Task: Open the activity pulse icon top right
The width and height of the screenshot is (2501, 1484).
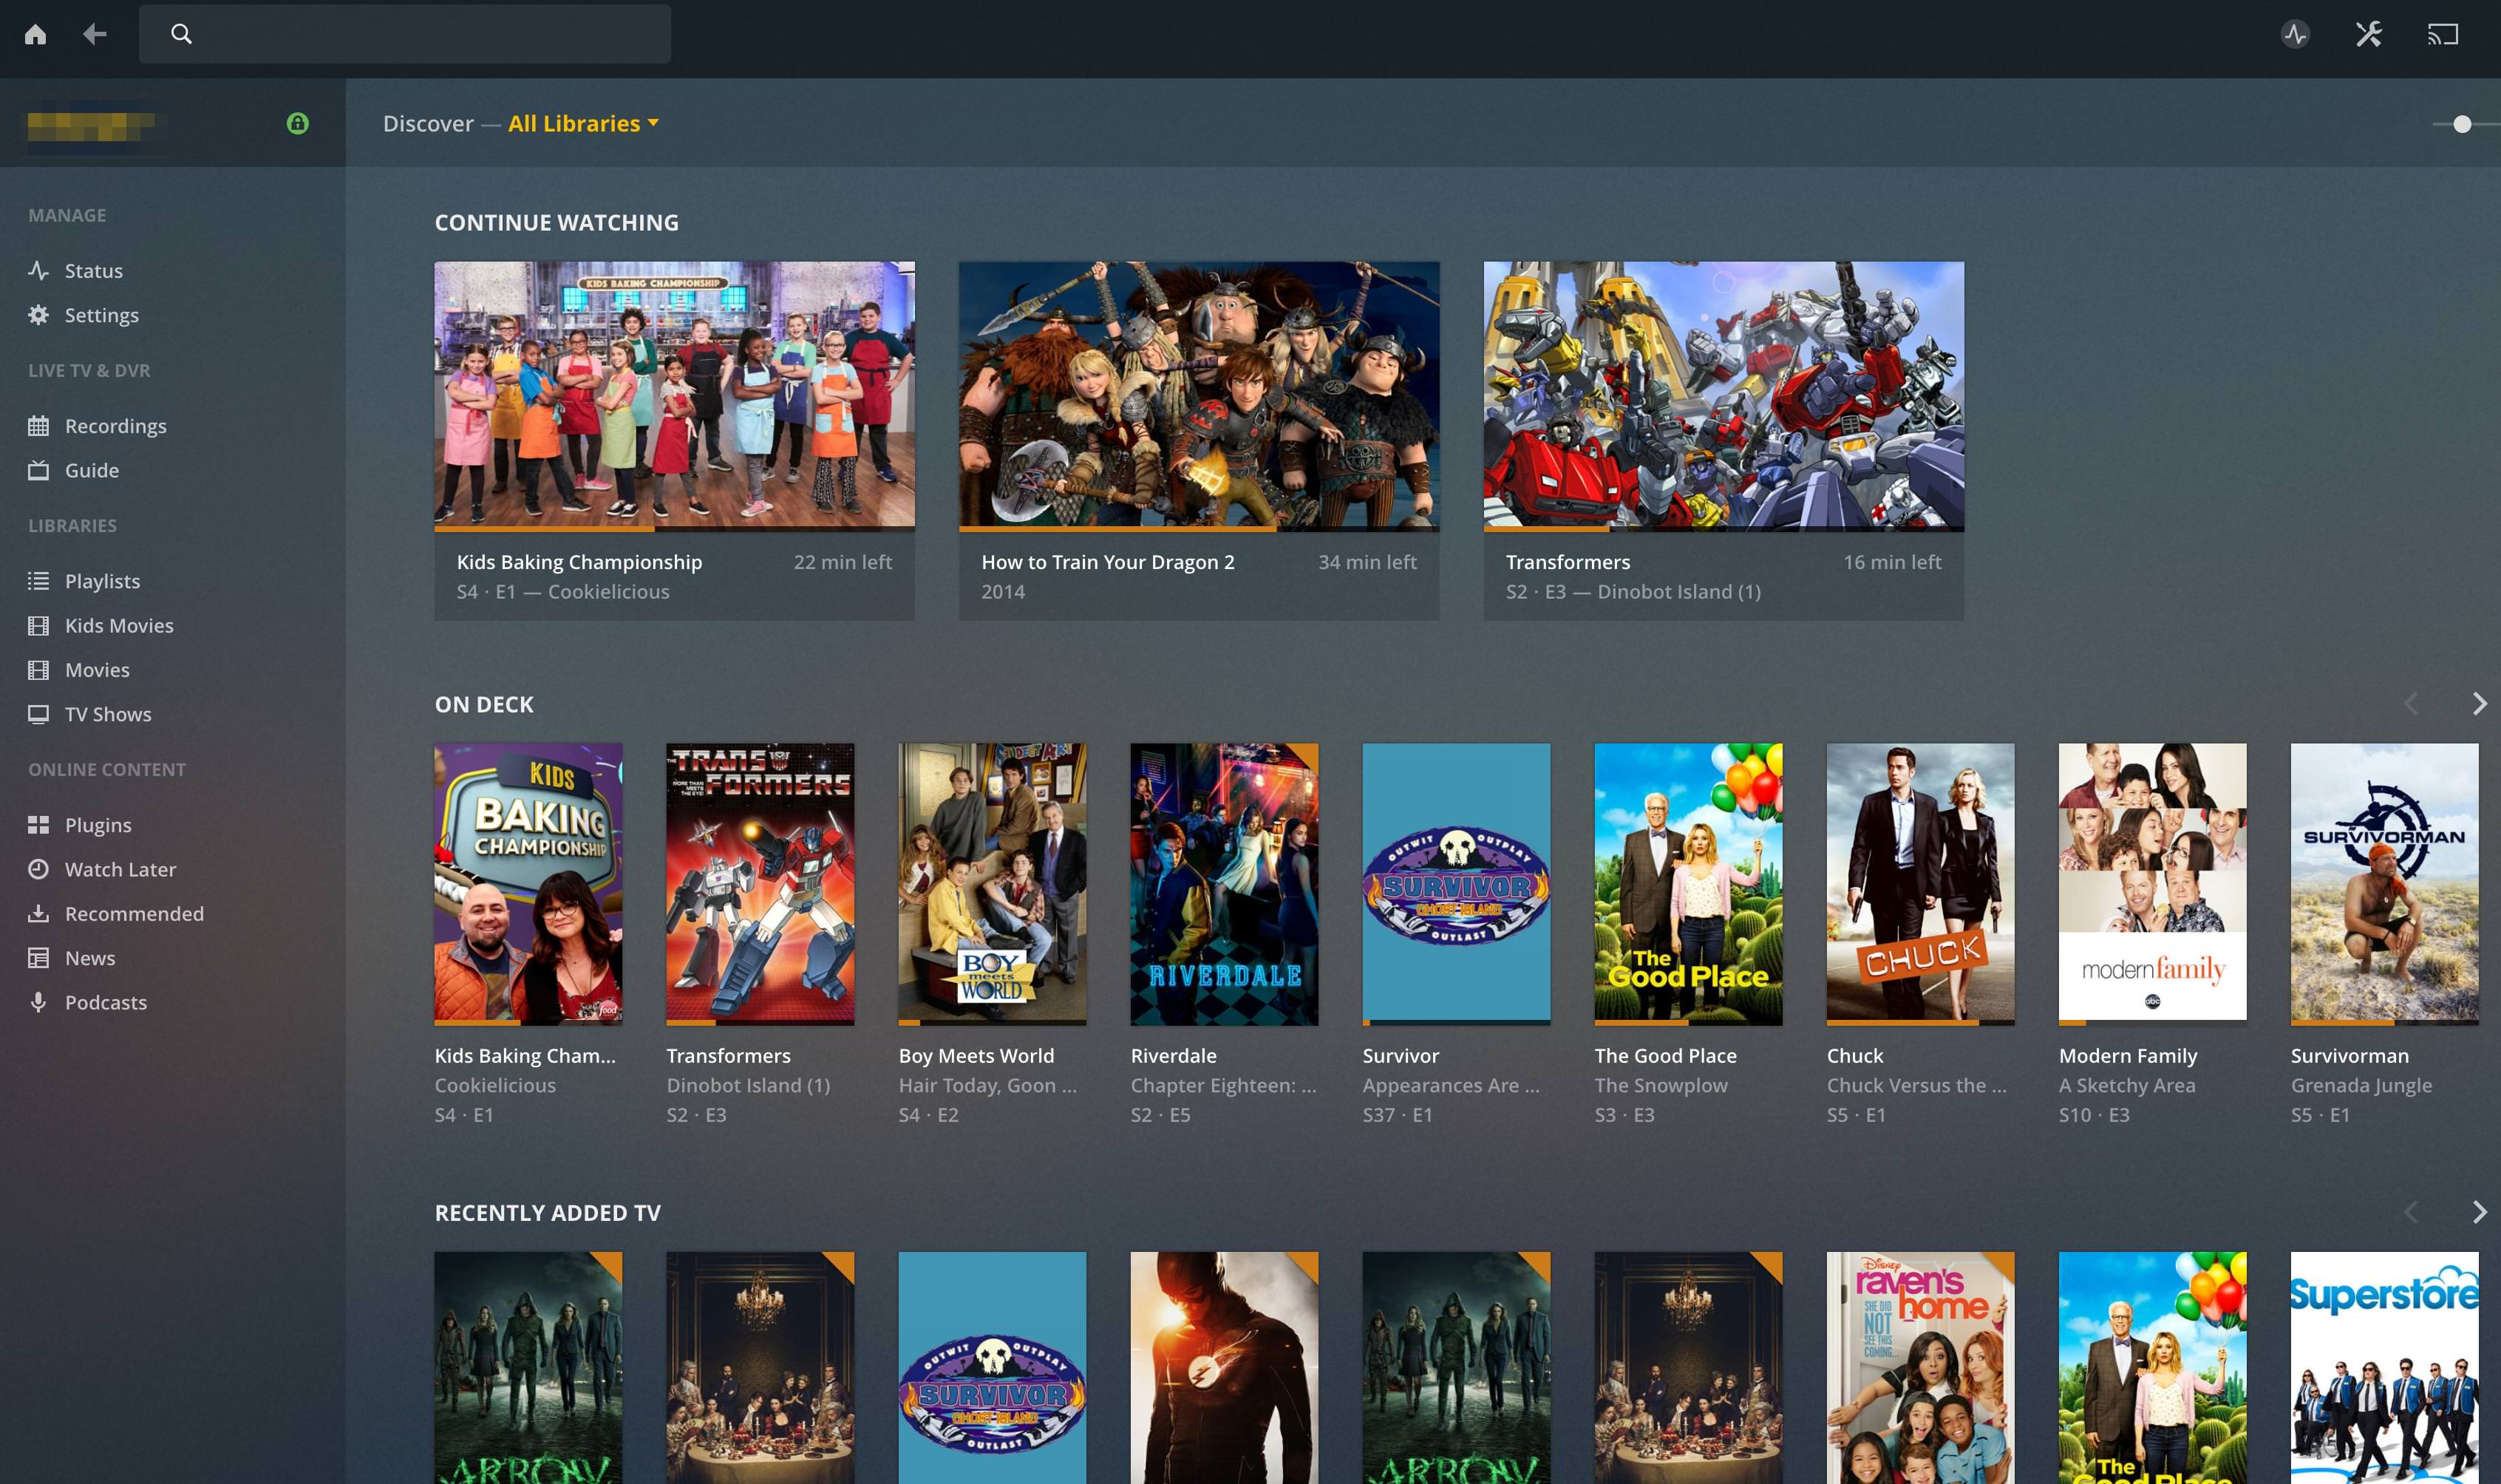Action: coord(2295,35)
